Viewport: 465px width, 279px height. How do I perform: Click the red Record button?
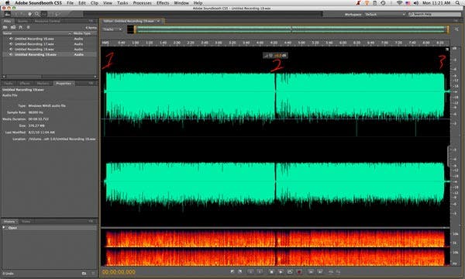[x=299, y=271]
